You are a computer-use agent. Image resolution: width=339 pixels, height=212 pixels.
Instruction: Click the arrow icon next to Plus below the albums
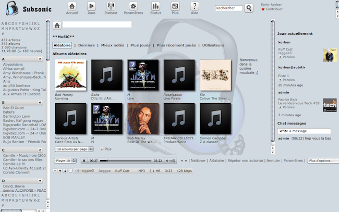[102, 149]
